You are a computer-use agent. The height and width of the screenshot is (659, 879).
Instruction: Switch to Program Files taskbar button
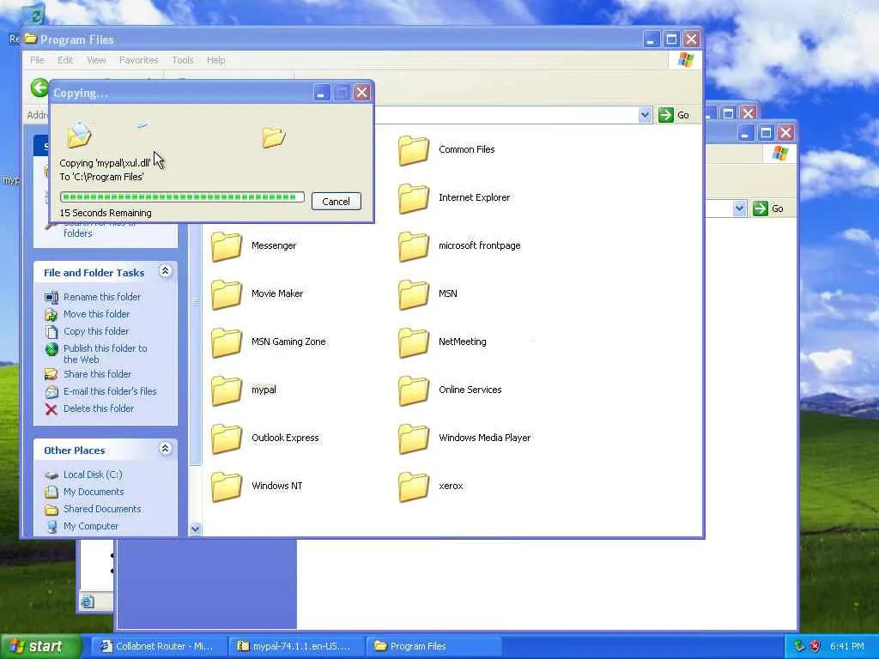pos(433,646)
